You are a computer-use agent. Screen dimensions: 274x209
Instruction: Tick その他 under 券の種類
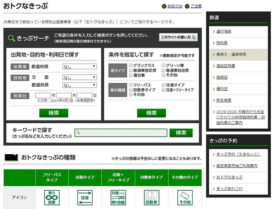(131, 94)
